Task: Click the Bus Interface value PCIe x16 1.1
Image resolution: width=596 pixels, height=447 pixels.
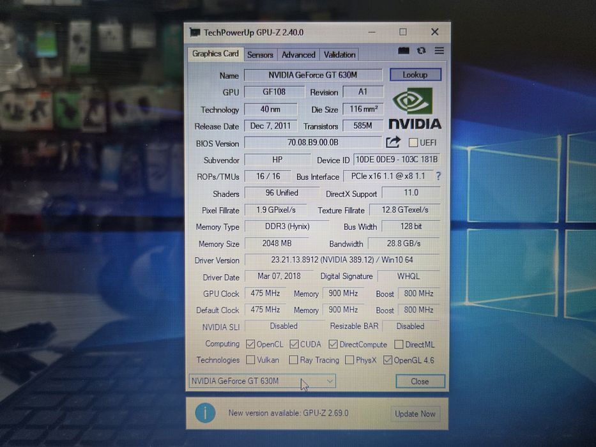Action: [x=388, y=176]
